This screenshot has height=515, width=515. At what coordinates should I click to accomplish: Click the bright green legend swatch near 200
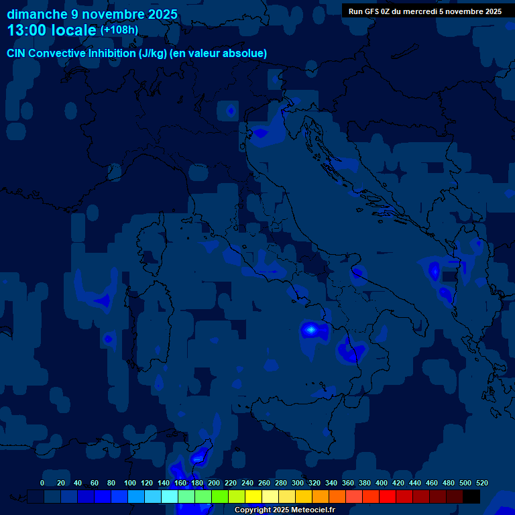[220, 497]
